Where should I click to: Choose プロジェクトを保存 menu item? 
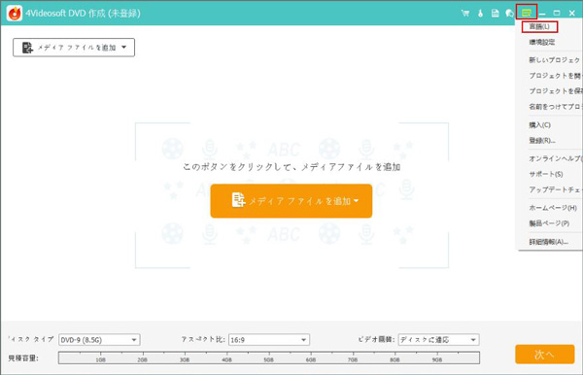[555, 91]
